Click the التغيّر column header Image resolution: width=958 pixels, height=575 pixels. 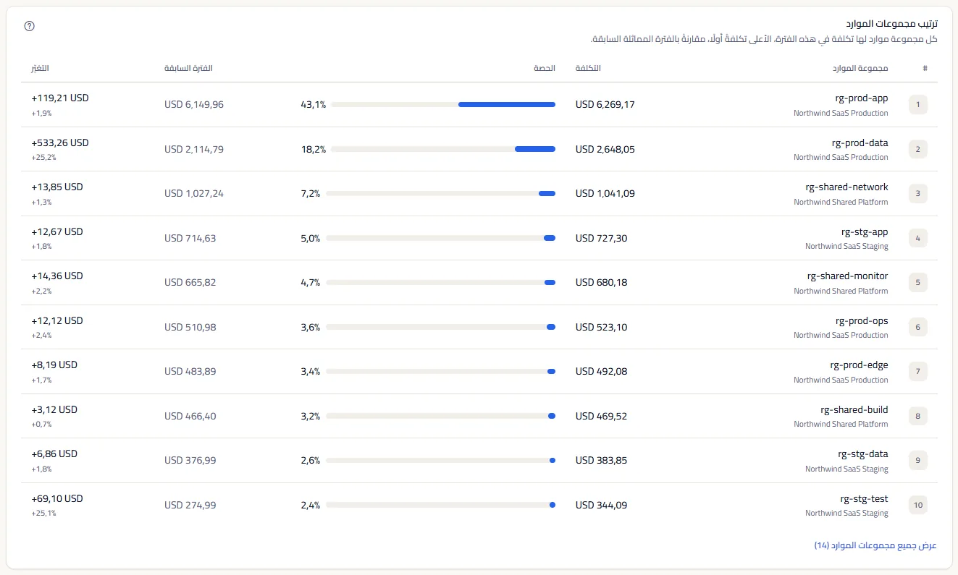(x=40, y=68)
